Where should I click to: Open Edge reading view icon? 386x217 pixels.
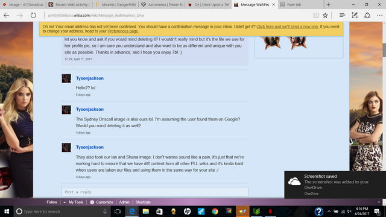[x=316, y=15]
